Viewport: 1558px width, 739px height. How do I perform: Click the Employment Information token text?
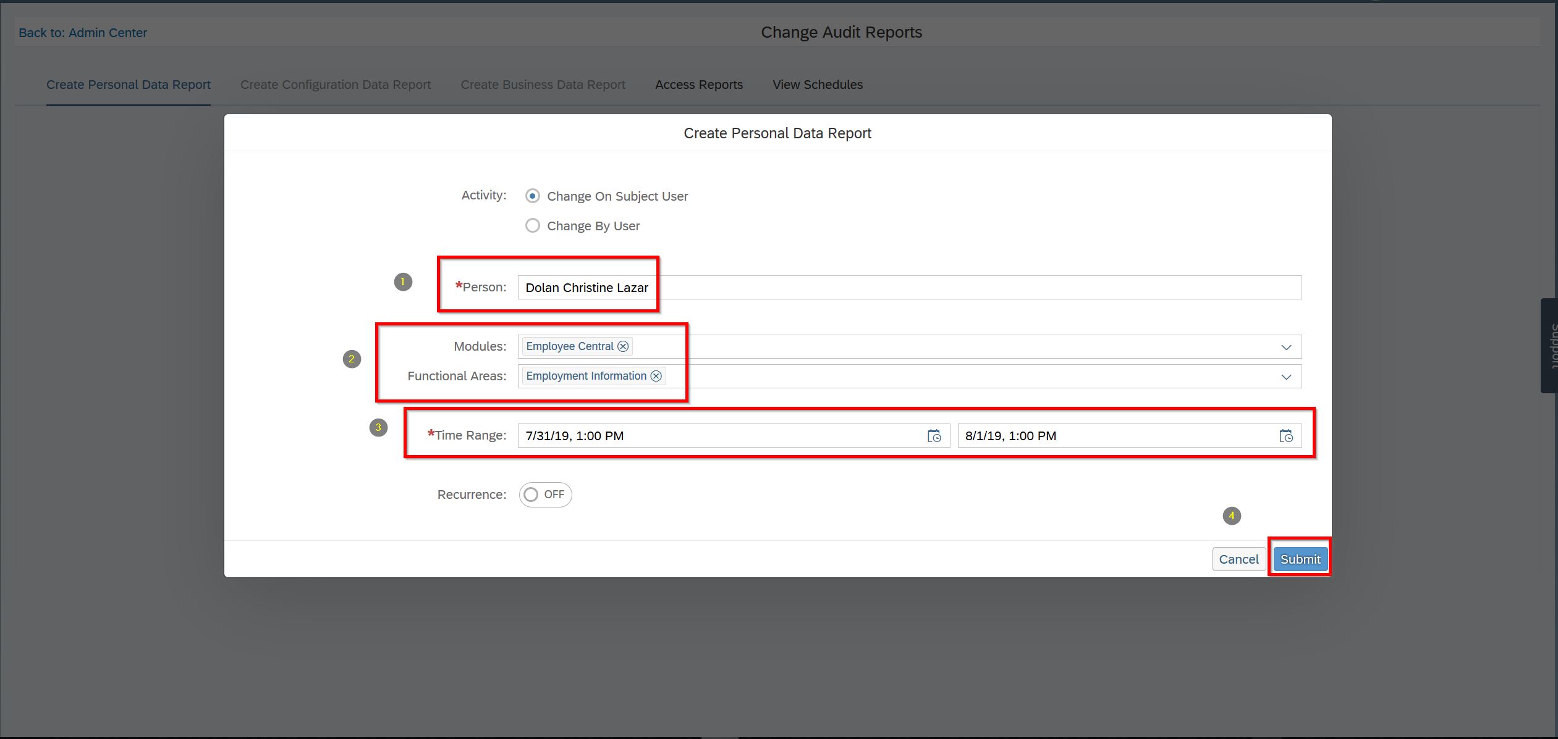coord(586,376)
